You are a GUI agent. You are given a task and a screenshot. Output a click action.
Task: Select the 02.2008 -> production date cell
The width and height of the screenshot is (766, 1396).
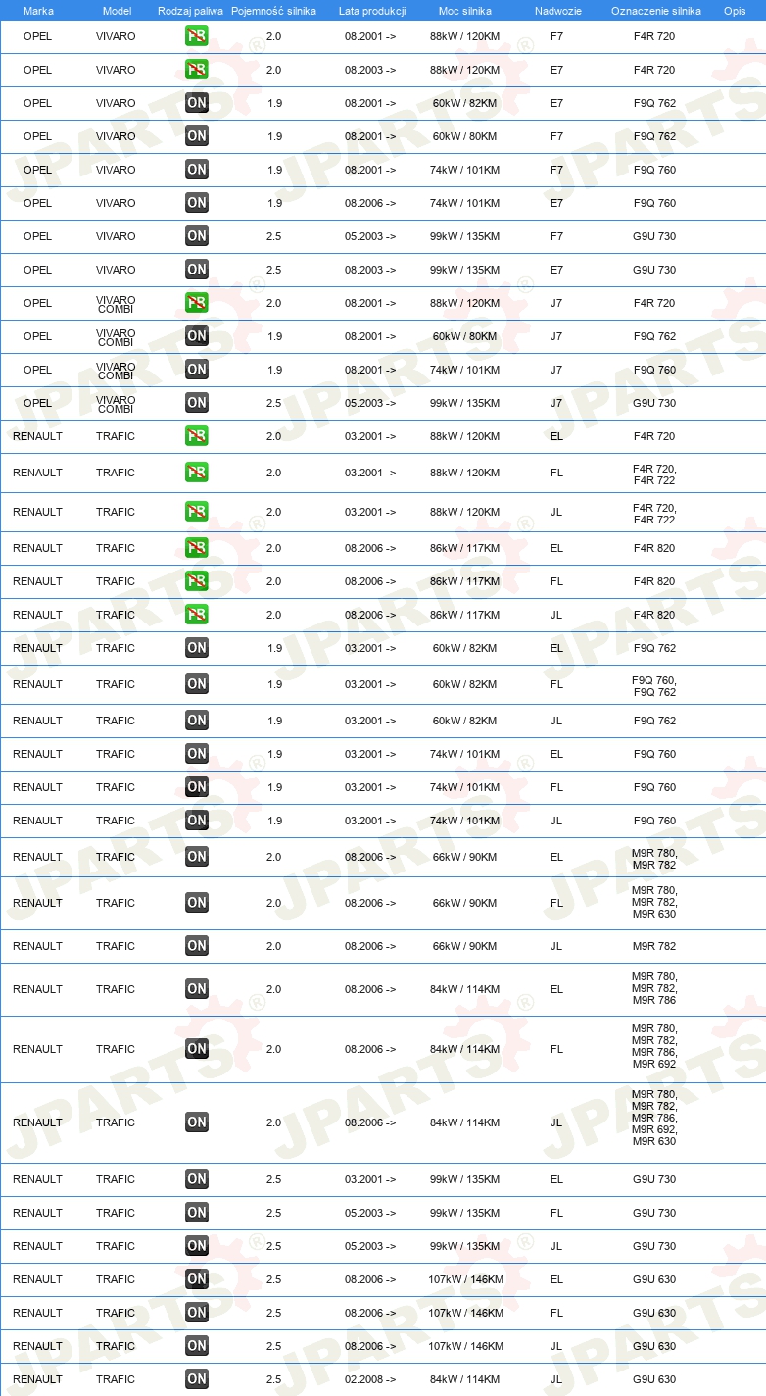point(370,1379)
